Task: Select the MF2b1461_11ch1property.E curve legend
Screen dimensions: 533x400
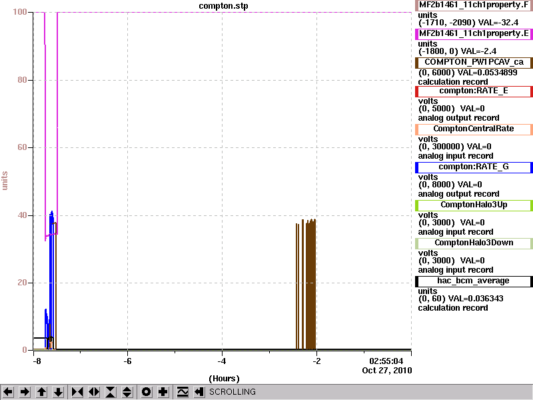Action: [474, 34]
